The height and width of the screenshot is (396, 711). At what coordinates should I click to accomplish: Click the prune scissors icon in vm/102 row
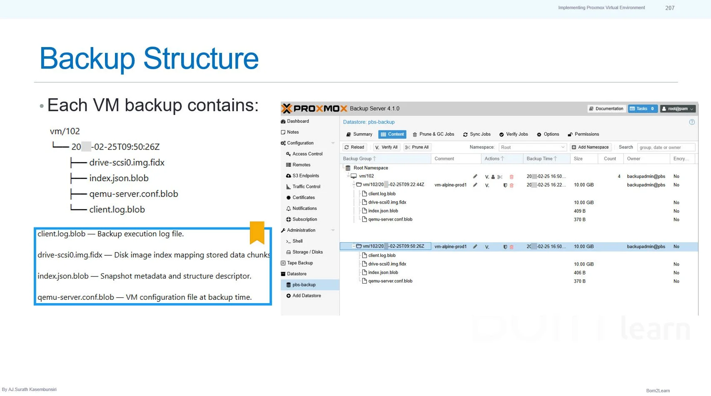point(500,177)
